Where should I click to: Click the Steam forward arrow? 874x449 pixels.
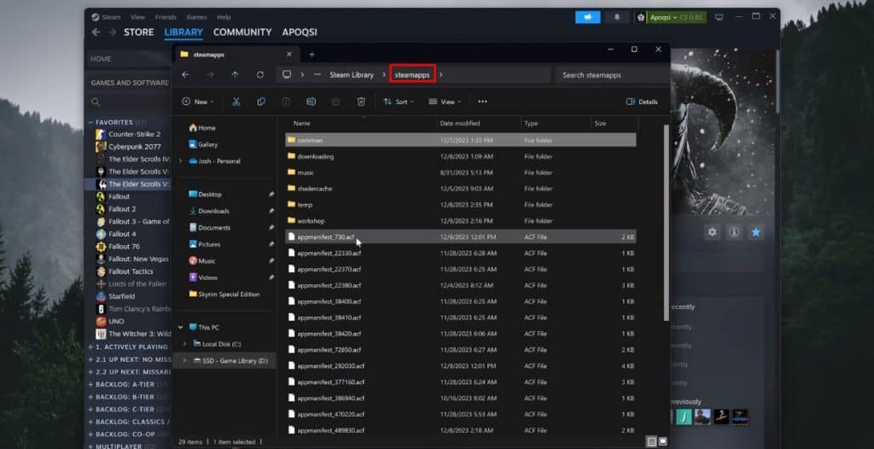coord(112,32)
